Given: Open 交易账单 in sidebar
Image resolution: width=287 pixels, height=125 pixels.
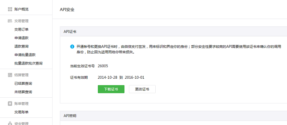Looking at the screenshot, I should point(21,112).
